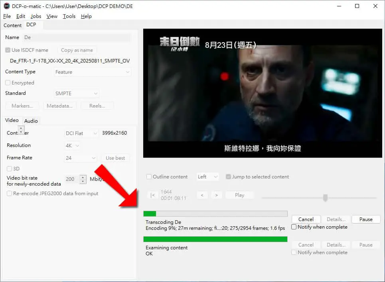Screen dimensions: 385x282
Task: Open the Jobs menu
Action: tap(36, 16)
